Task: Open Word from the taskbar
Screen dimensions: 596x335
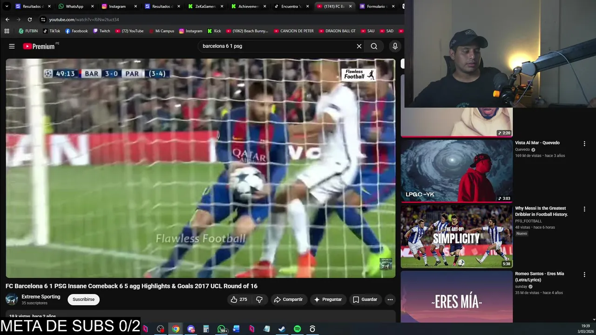Action: (x=237, y=329)
